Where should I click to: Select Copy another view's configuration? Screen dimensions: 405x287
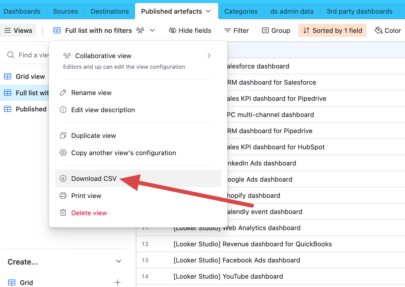pos(138,153)
